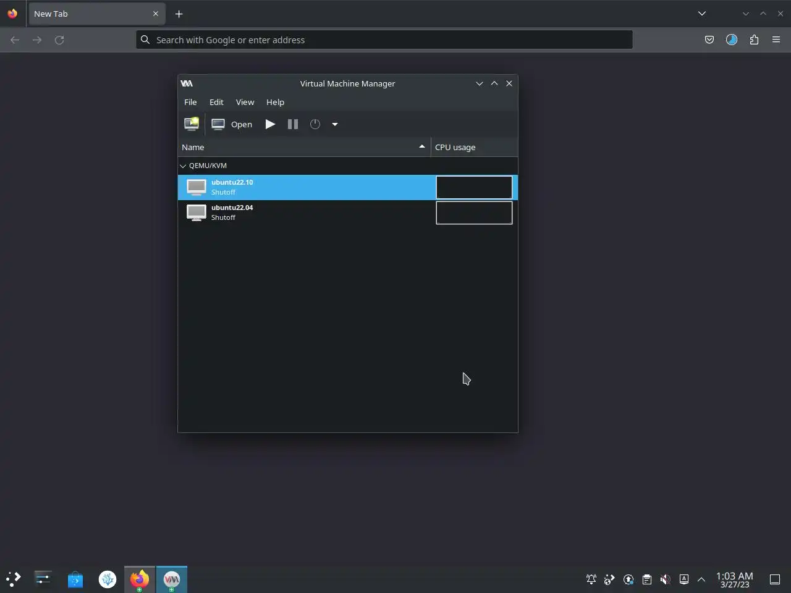Click the Virtual Machine Manager title icon
This screenshot has width=791, height=593.
tap(187, 83)
